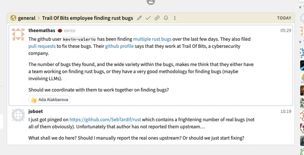
Task: Click the globe icon beside general
Action: pos(13,18)
